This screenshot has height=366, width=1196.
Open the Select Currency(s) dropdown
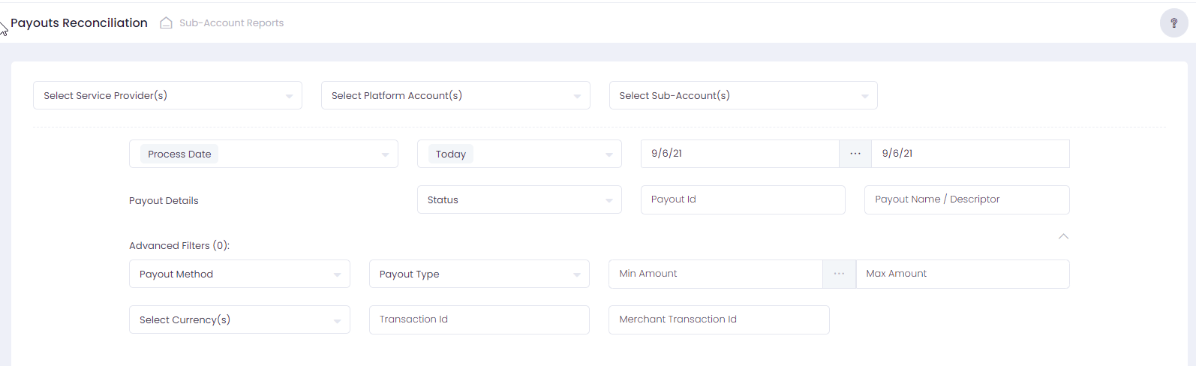[x=239, y=319]
